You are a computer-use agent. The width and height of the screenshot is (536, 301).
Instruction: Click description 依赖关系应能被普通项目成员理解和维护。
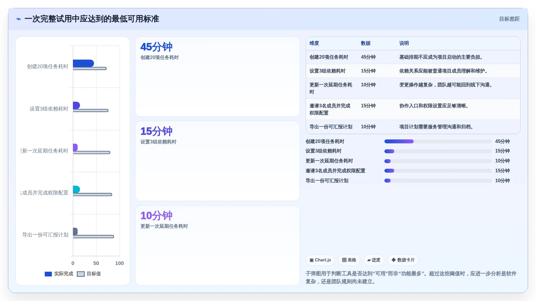click(444, 71)
